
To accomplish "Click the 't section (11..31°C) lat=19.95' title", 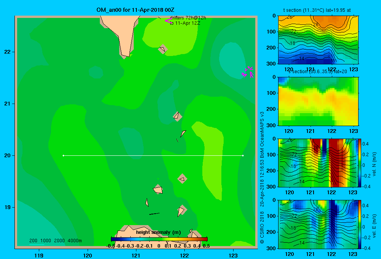I will click(x=317, y=10).
